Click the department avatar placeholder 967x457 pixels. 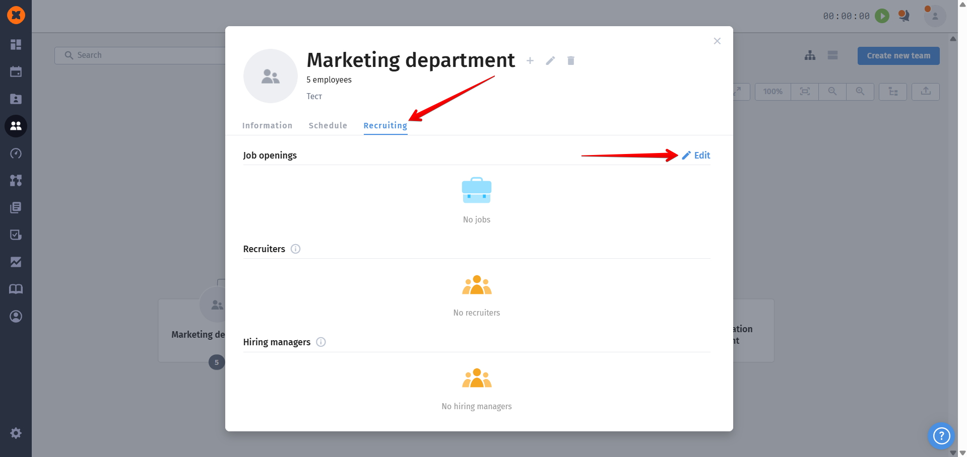[271, 76]
